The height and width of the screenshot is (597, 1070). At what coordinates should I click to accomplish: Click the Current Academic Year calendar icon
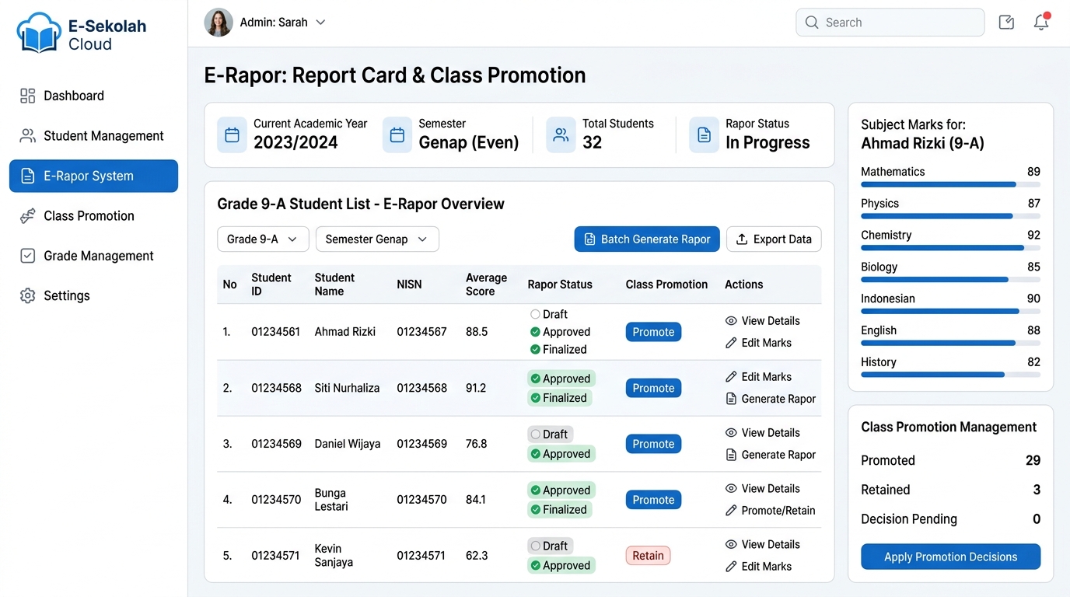tap(232, 135)
